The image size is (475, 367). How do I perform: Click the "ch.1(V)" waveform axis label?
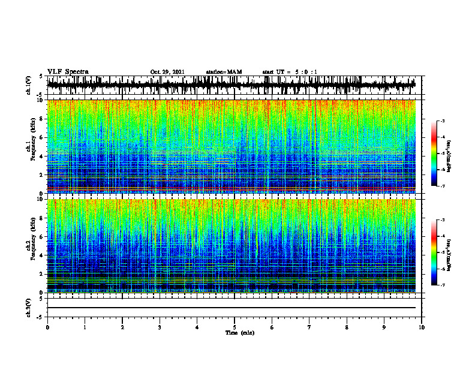pyautogui.click(x=29, y=85)
